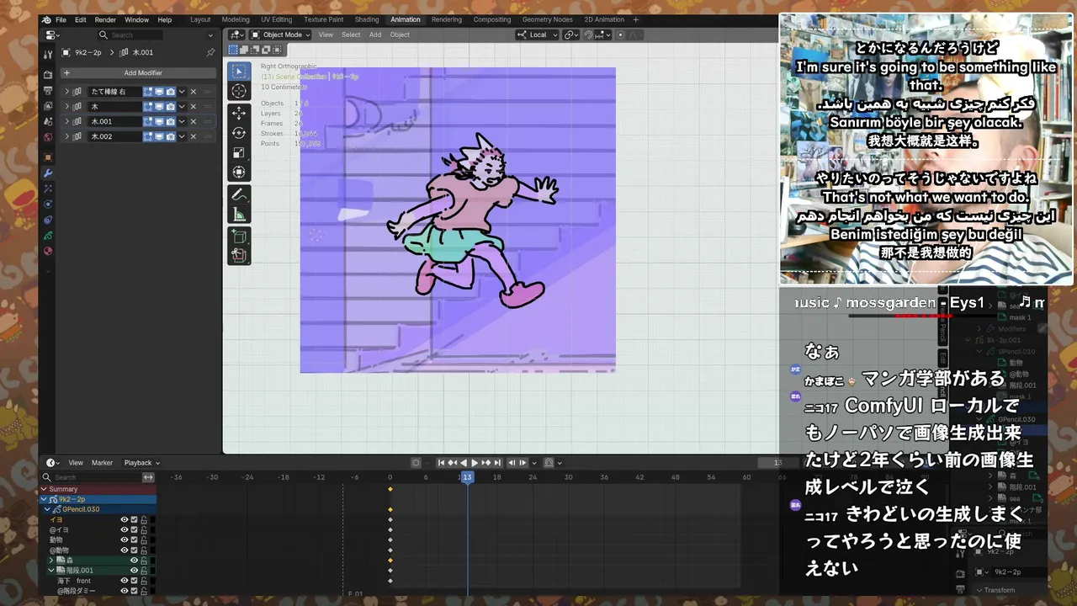1077x606 pixels.
Task: Jump to the first frame
Action: (441, 462)
